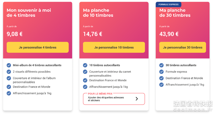Click the checkmark in the 30 timbres 'Affranchissement' row
This screenshot has height=114, width=213.
(x=162, y=85)
